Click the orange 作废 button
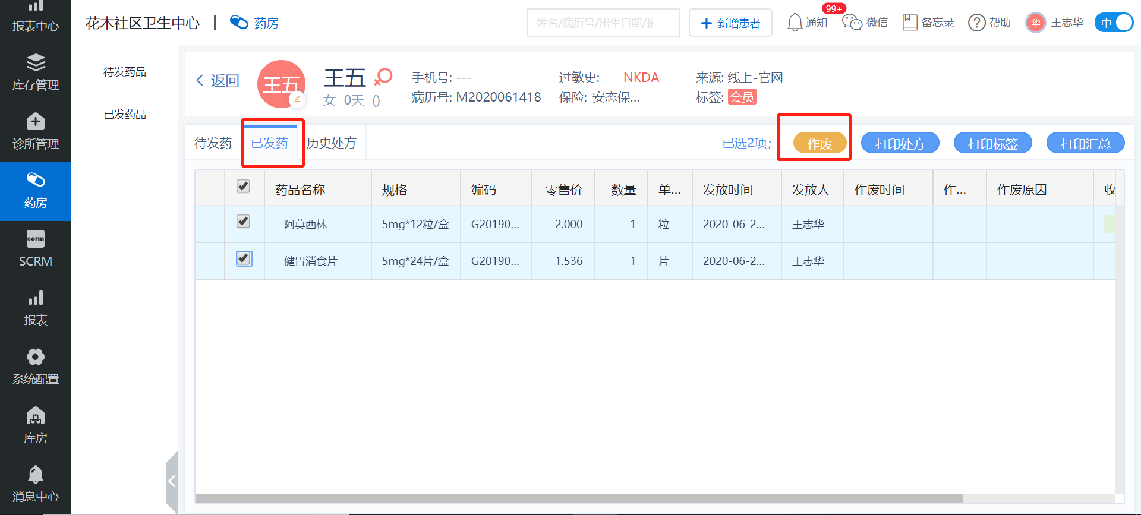 [x=819, y=143]
